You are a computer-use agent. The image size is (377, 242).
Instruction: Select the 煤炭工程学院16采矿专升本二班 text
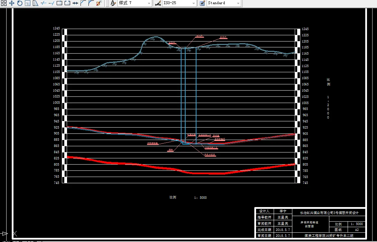coord(329,236)
